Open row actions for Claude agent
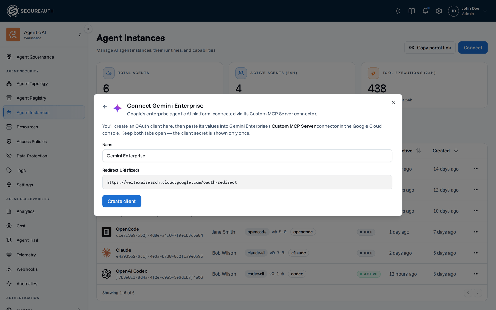This screenshot has height=310, width=496. [476, 253]
